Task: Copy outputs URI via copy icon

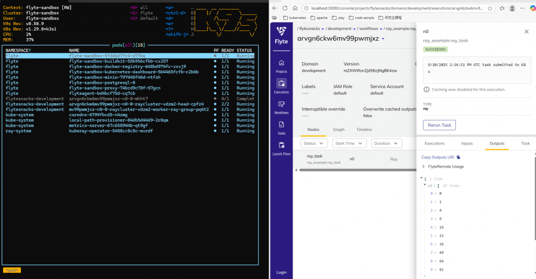Action: [459, 157]
